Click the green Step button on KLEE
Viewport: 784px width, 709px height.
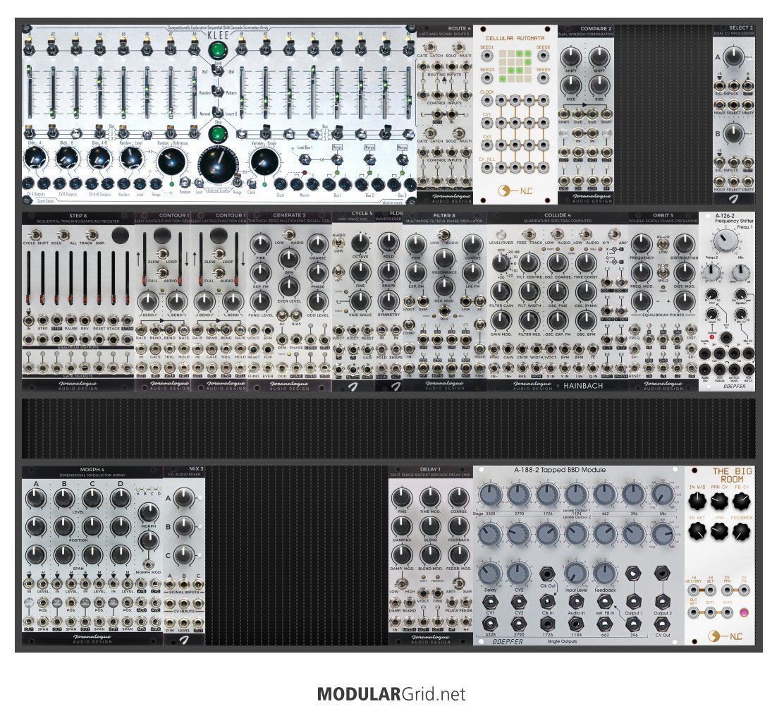click(217, 135)
